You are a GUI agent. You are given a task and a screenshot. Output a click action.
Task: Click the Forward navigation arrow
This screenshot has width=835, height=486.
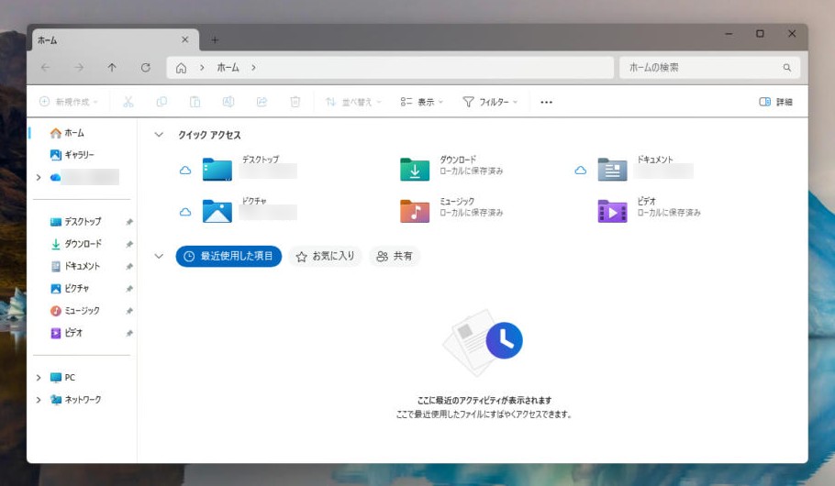point(79,68)
